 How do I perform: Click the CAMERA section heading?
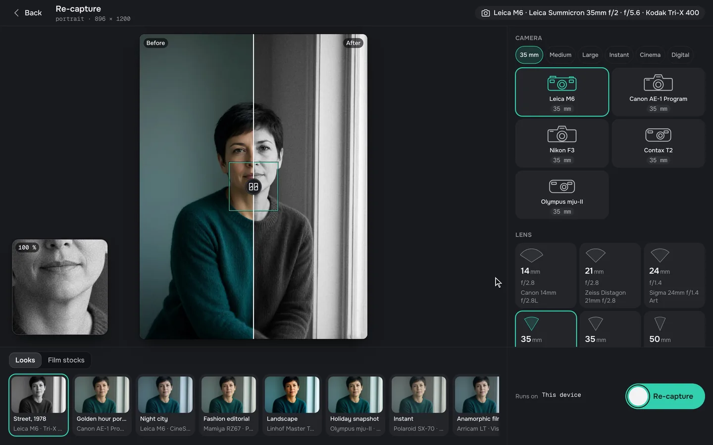529,38
